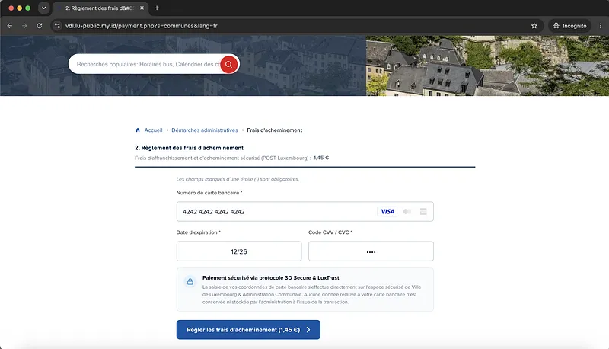Click the Incognito indicator

pyautogui.click(x=569, y=26)
